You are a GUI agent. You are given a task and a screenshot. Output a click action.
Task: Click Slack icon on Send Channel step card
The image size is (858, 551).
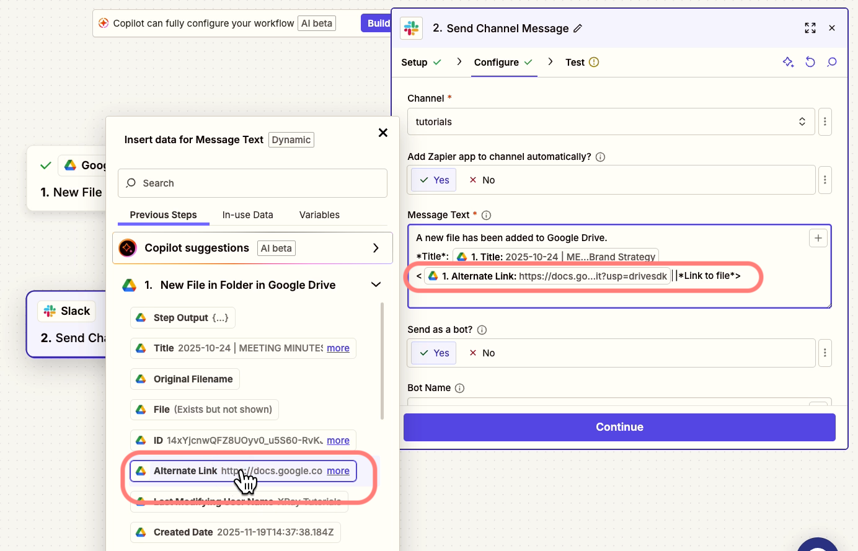click(x=50, y=311)
